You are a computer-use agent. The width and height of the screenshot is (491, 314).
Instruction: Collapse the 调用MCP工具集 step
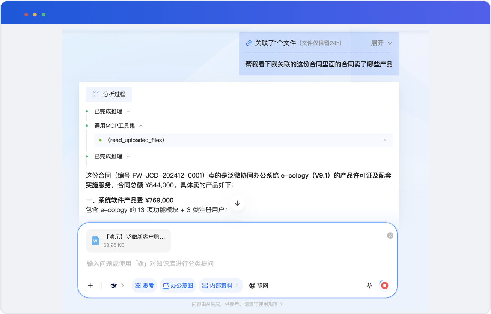[x=119, y=126]
